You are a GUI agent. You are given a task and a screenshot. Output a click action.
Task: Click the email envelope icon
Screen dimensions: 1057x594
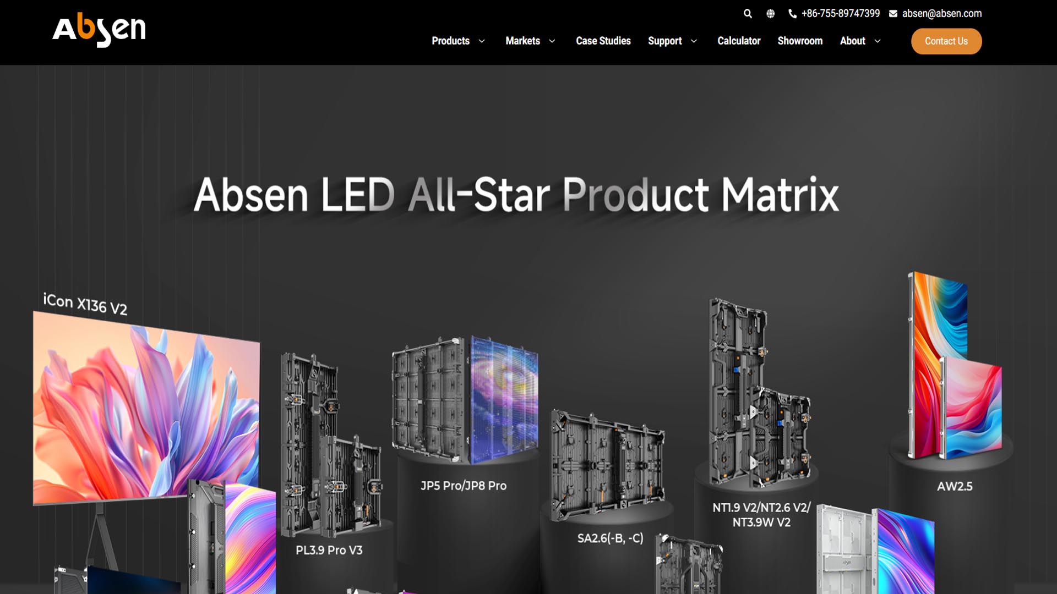coord(893,14)
